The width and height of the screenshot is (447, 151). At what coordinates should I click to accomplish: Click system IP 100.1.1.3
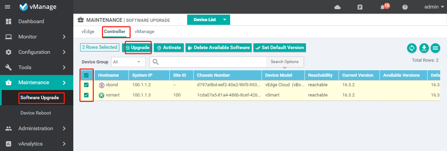click(x=141, y=95)
